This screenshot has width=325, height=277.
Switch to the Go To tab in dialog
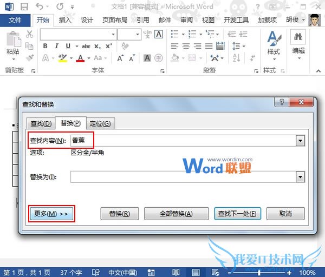tap(100, 123)
